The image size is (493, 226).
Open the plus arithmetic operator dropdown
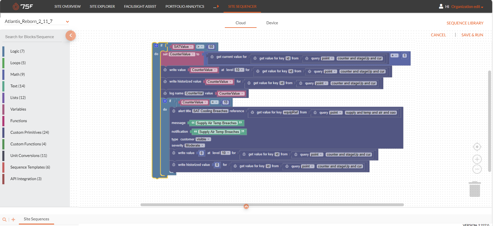(x=394, y=55)
